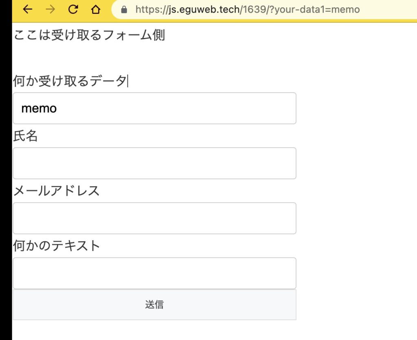Go to the browser home page icon
Viewport: 417px width, 340px height.
(x=96, y=9)
